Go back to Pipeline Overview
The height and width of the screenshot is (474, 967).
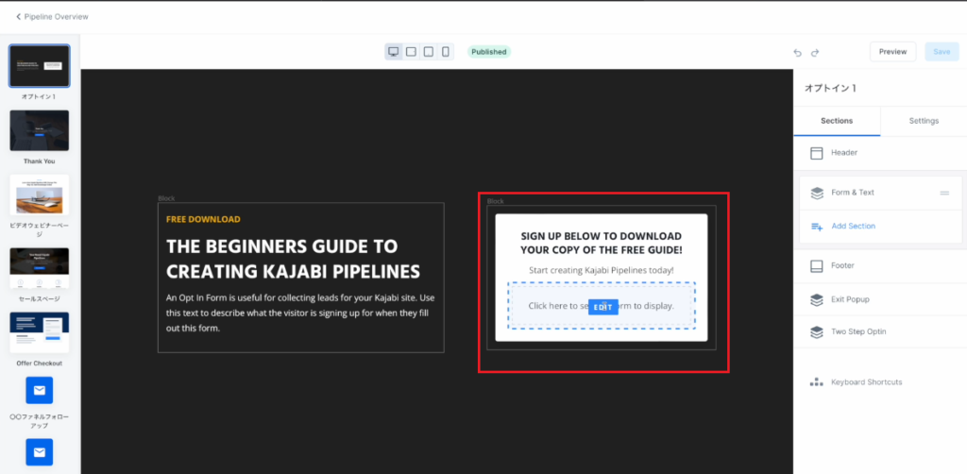[x=53, y=17]
